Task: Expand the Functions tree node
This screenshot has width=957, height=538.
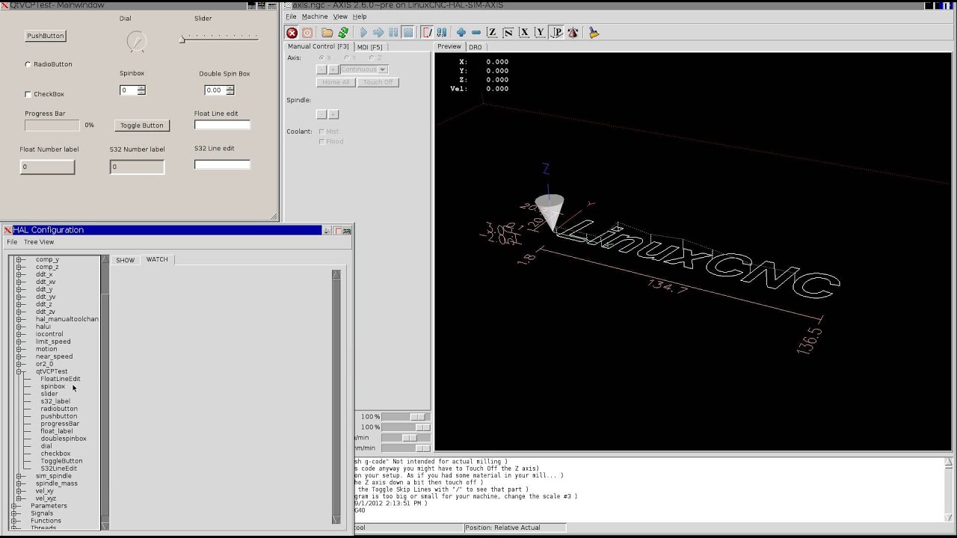Action: (14, 521)
